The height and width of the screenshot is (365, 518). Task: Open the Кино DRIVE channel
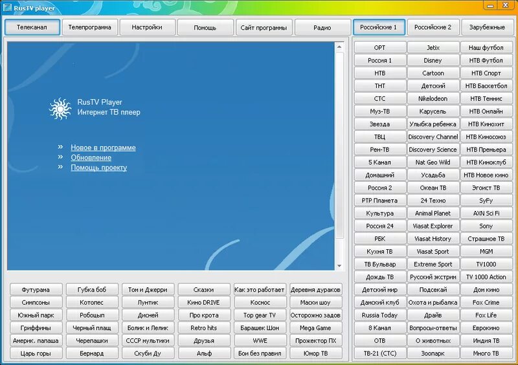pyautogui.click(x=203, y=303)
